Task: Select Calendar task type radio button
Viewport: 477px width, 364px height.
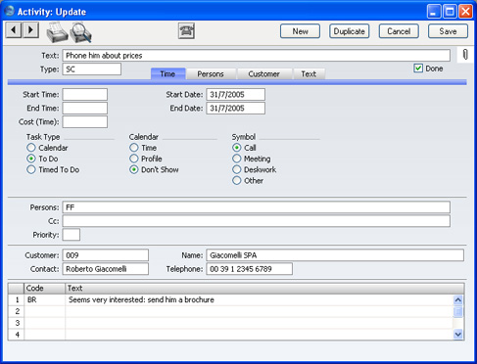Action: pos(31,148)
